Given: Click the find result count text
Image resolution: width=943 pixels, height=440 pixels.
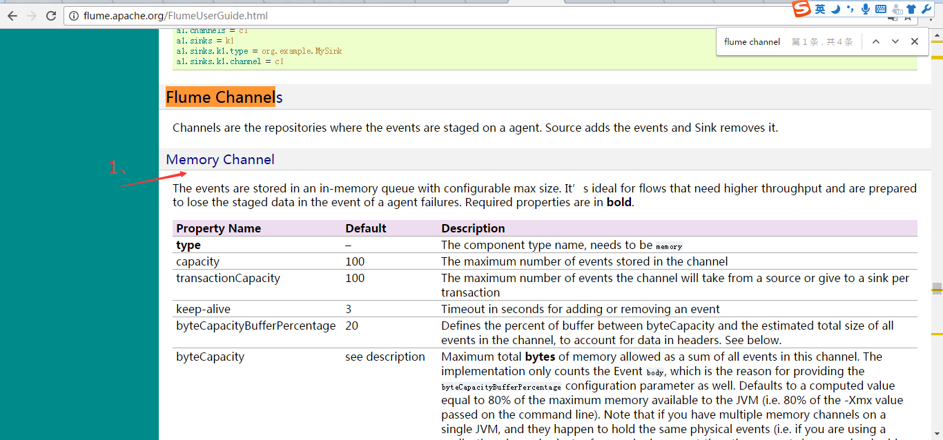Looking at the screenshot, I should point(822,41).
